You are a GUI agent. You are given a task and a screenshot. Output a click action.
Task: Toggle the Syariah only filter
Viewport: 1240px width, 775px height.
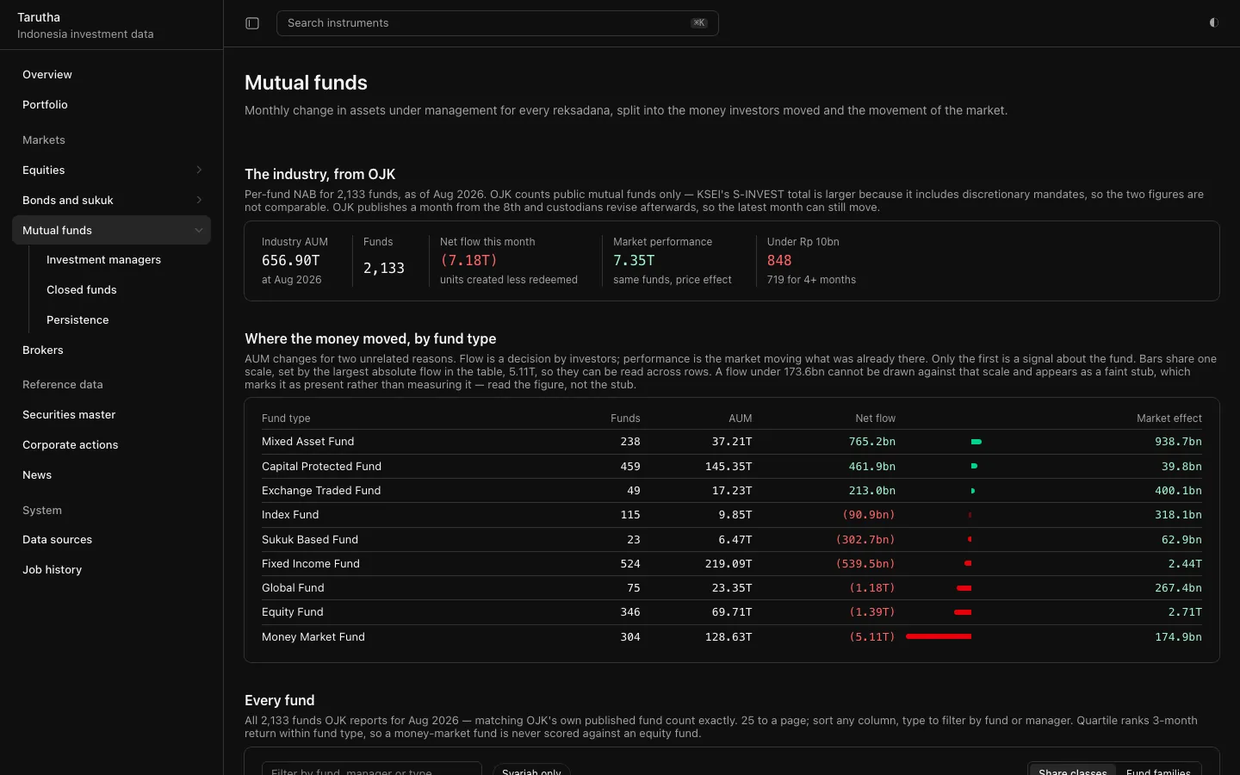tap(531, 771)
